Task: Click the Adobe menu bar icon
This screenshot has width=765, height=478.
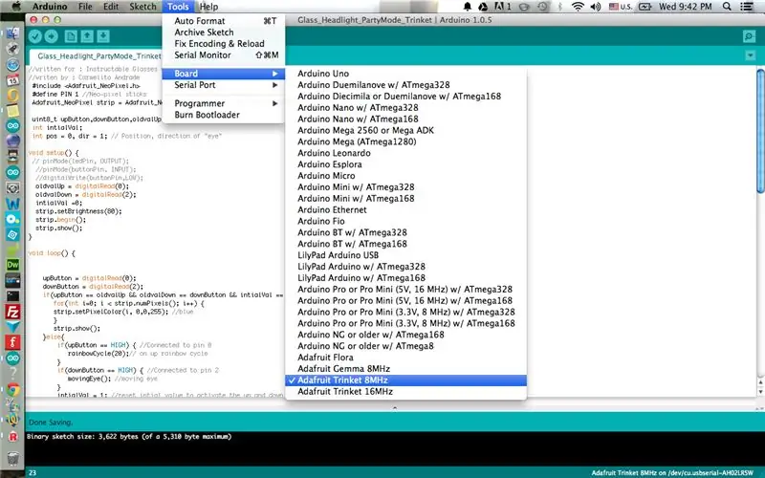Action: [503, 7]
